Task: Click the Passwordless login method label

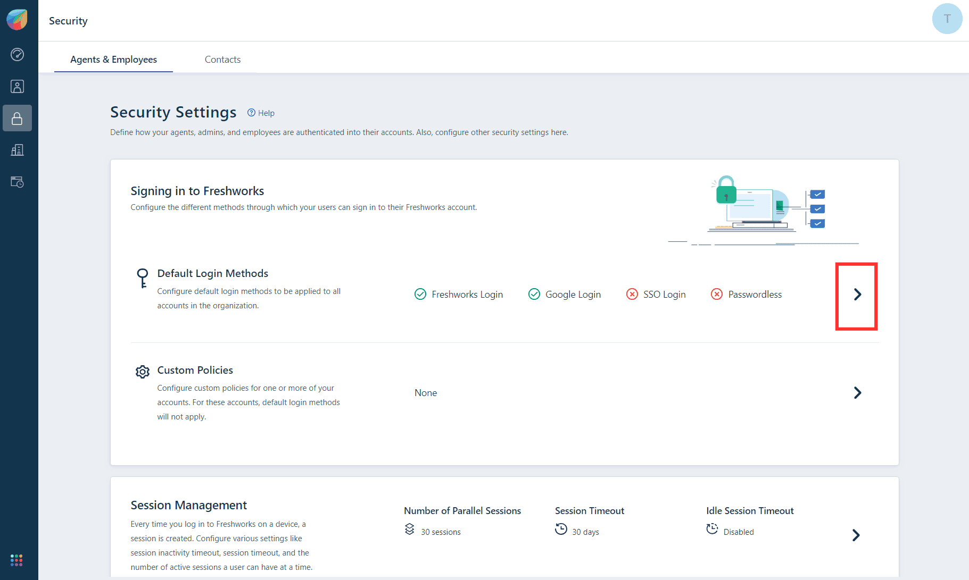Action: click(755, 295)
